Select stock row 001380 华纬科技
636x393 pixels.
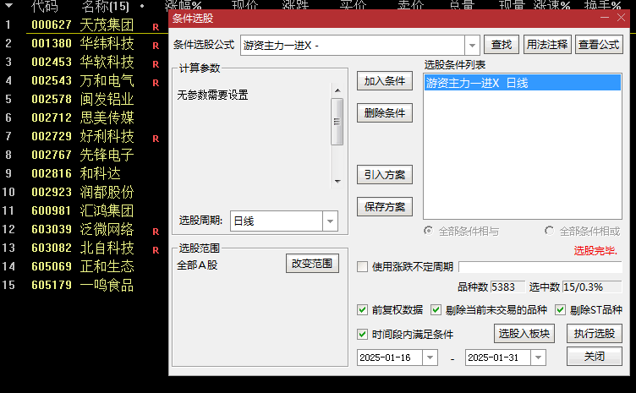click(x=83, y=43)
